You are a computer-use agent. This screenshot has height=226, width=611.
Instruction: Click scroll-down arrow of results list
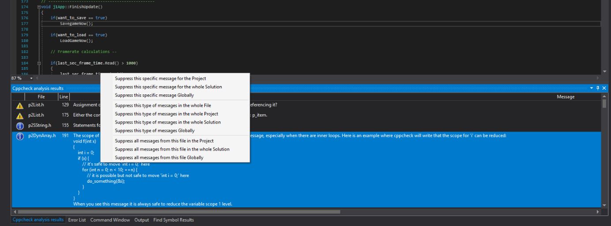click(604, 205)
